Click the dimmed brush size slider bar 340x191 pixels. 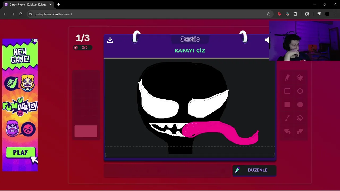167,171
